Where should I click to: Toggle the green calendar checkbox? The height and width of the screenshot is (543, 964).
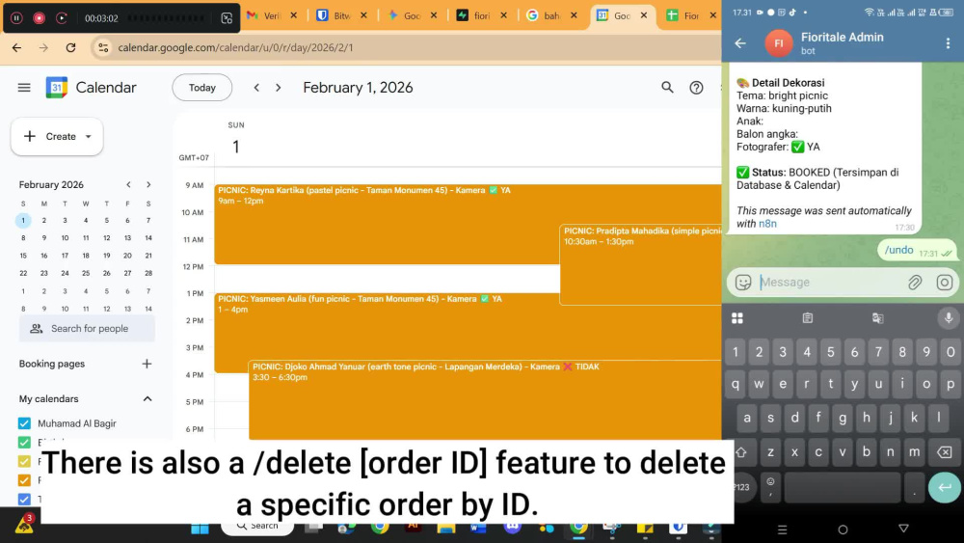(x=24, y=442)
